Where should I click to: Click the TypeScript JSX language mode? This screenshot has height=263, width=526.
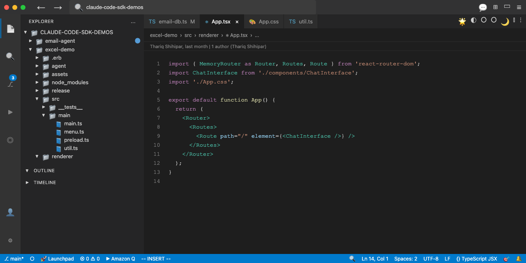[x=476, y=259]
